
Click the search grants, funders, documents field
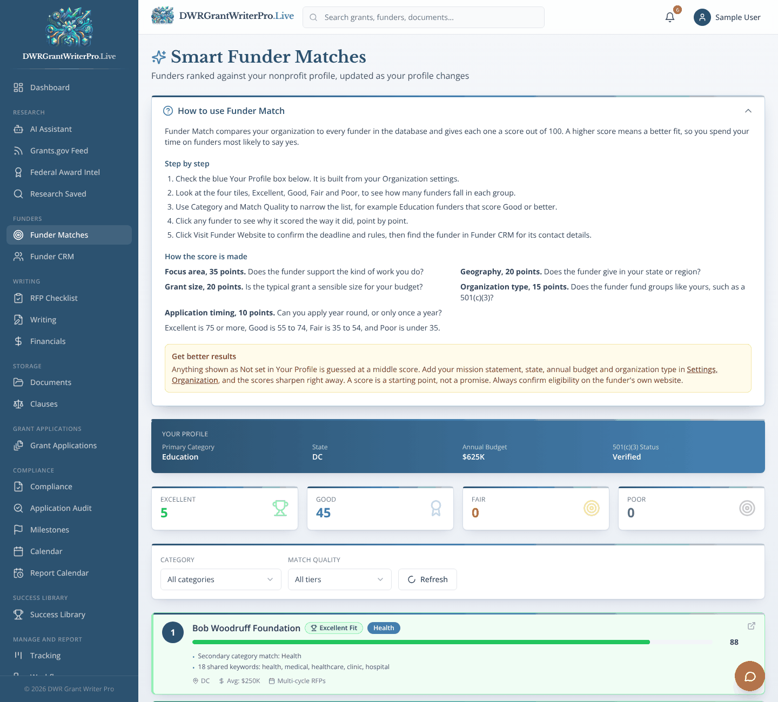tap(424, 17)
